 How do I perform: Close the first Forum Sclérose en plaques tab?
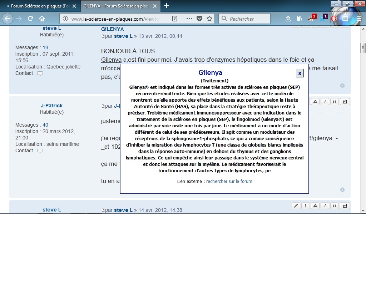(74, 6)
